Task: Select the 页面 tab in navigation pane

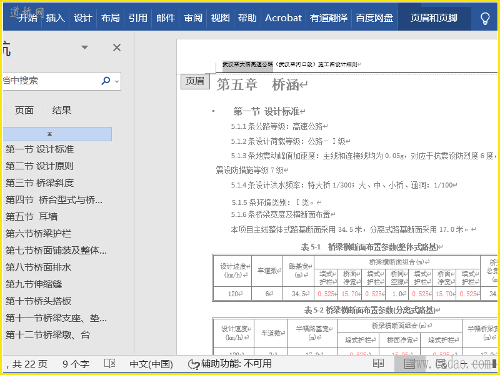Action: 24,111
